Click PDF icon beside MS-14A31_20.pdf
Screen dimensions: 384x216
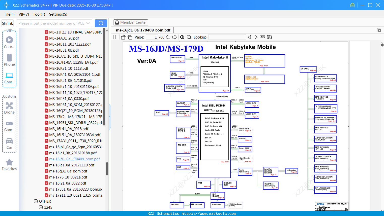point(46,38)
